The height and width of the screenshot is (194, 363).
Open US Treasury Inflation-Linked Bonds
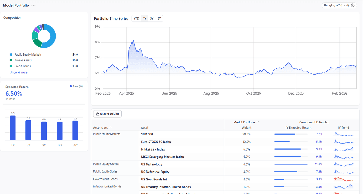[x=166, y=187]
